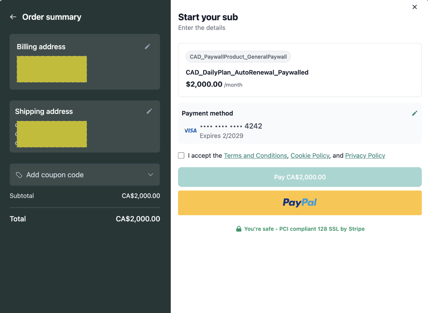Expand the Add coupon code chevron
The image size is (428, 313).
click(x=151, y=175)
